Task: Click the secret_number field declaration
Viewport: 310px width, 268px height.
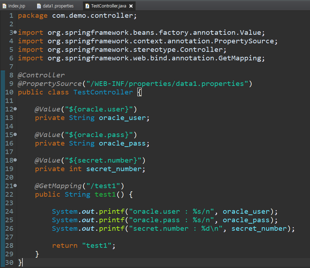Action: pos(114,169)
